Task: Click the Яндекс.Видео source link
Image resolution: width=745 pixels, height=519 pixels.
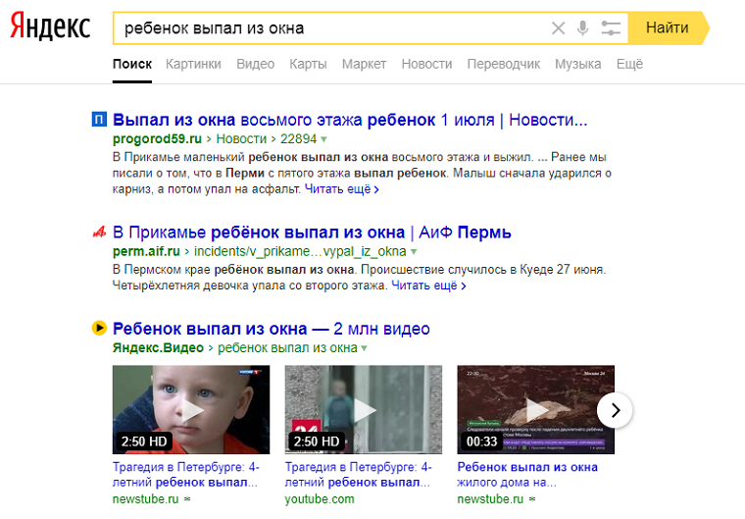Action: pos(158,347)
